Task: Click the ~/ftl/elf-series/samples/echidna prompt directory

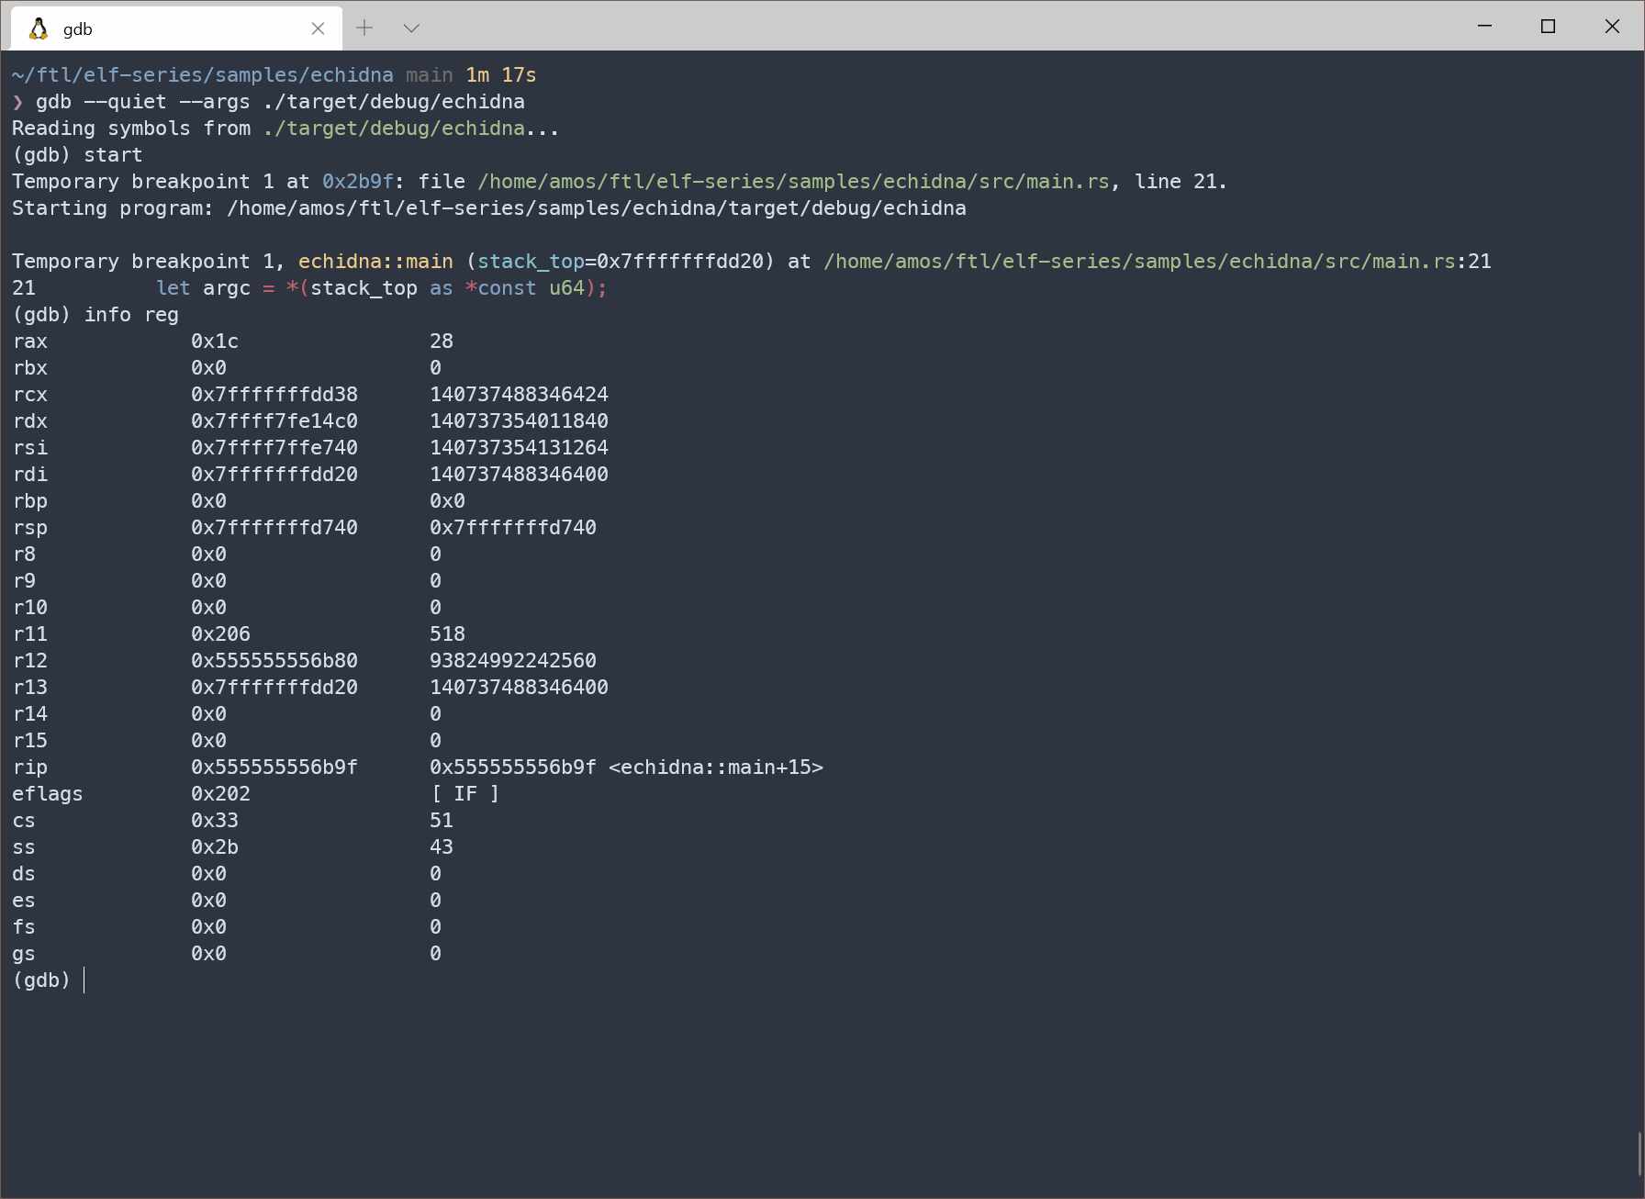Action: coord(202,75)
